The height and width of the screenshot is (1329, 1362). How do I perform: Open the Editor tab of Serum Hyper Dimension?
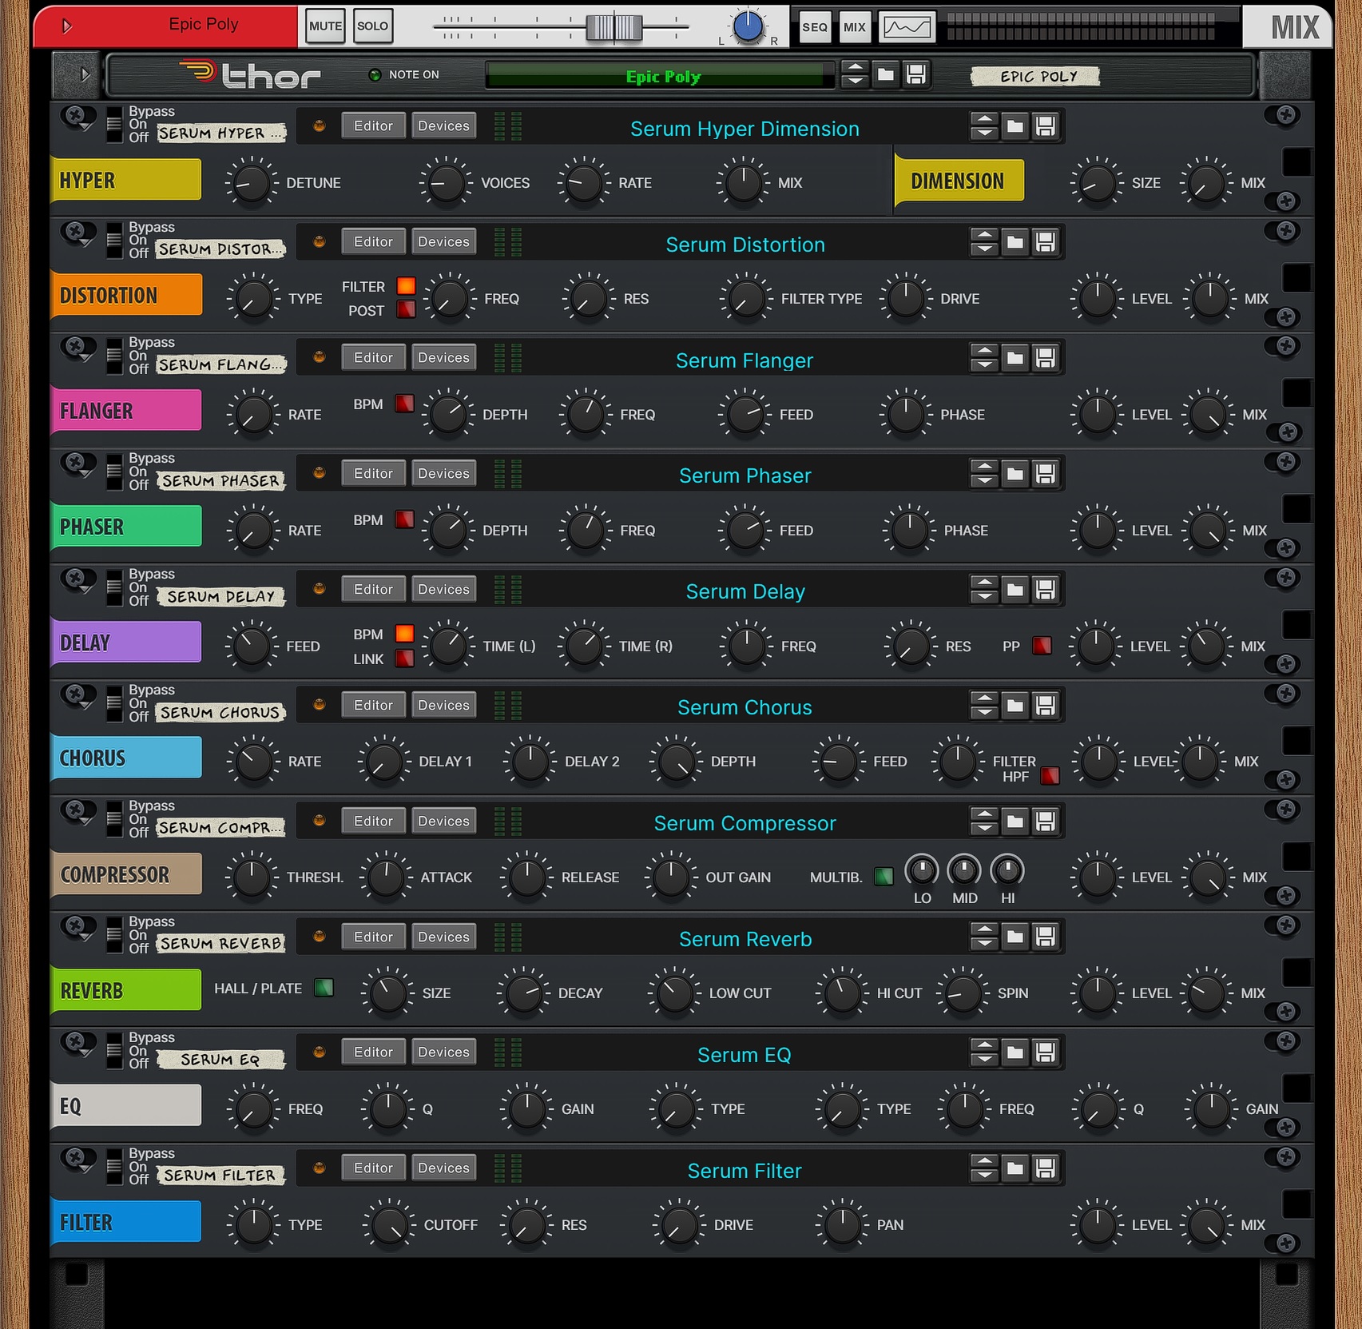coord(373,125)
